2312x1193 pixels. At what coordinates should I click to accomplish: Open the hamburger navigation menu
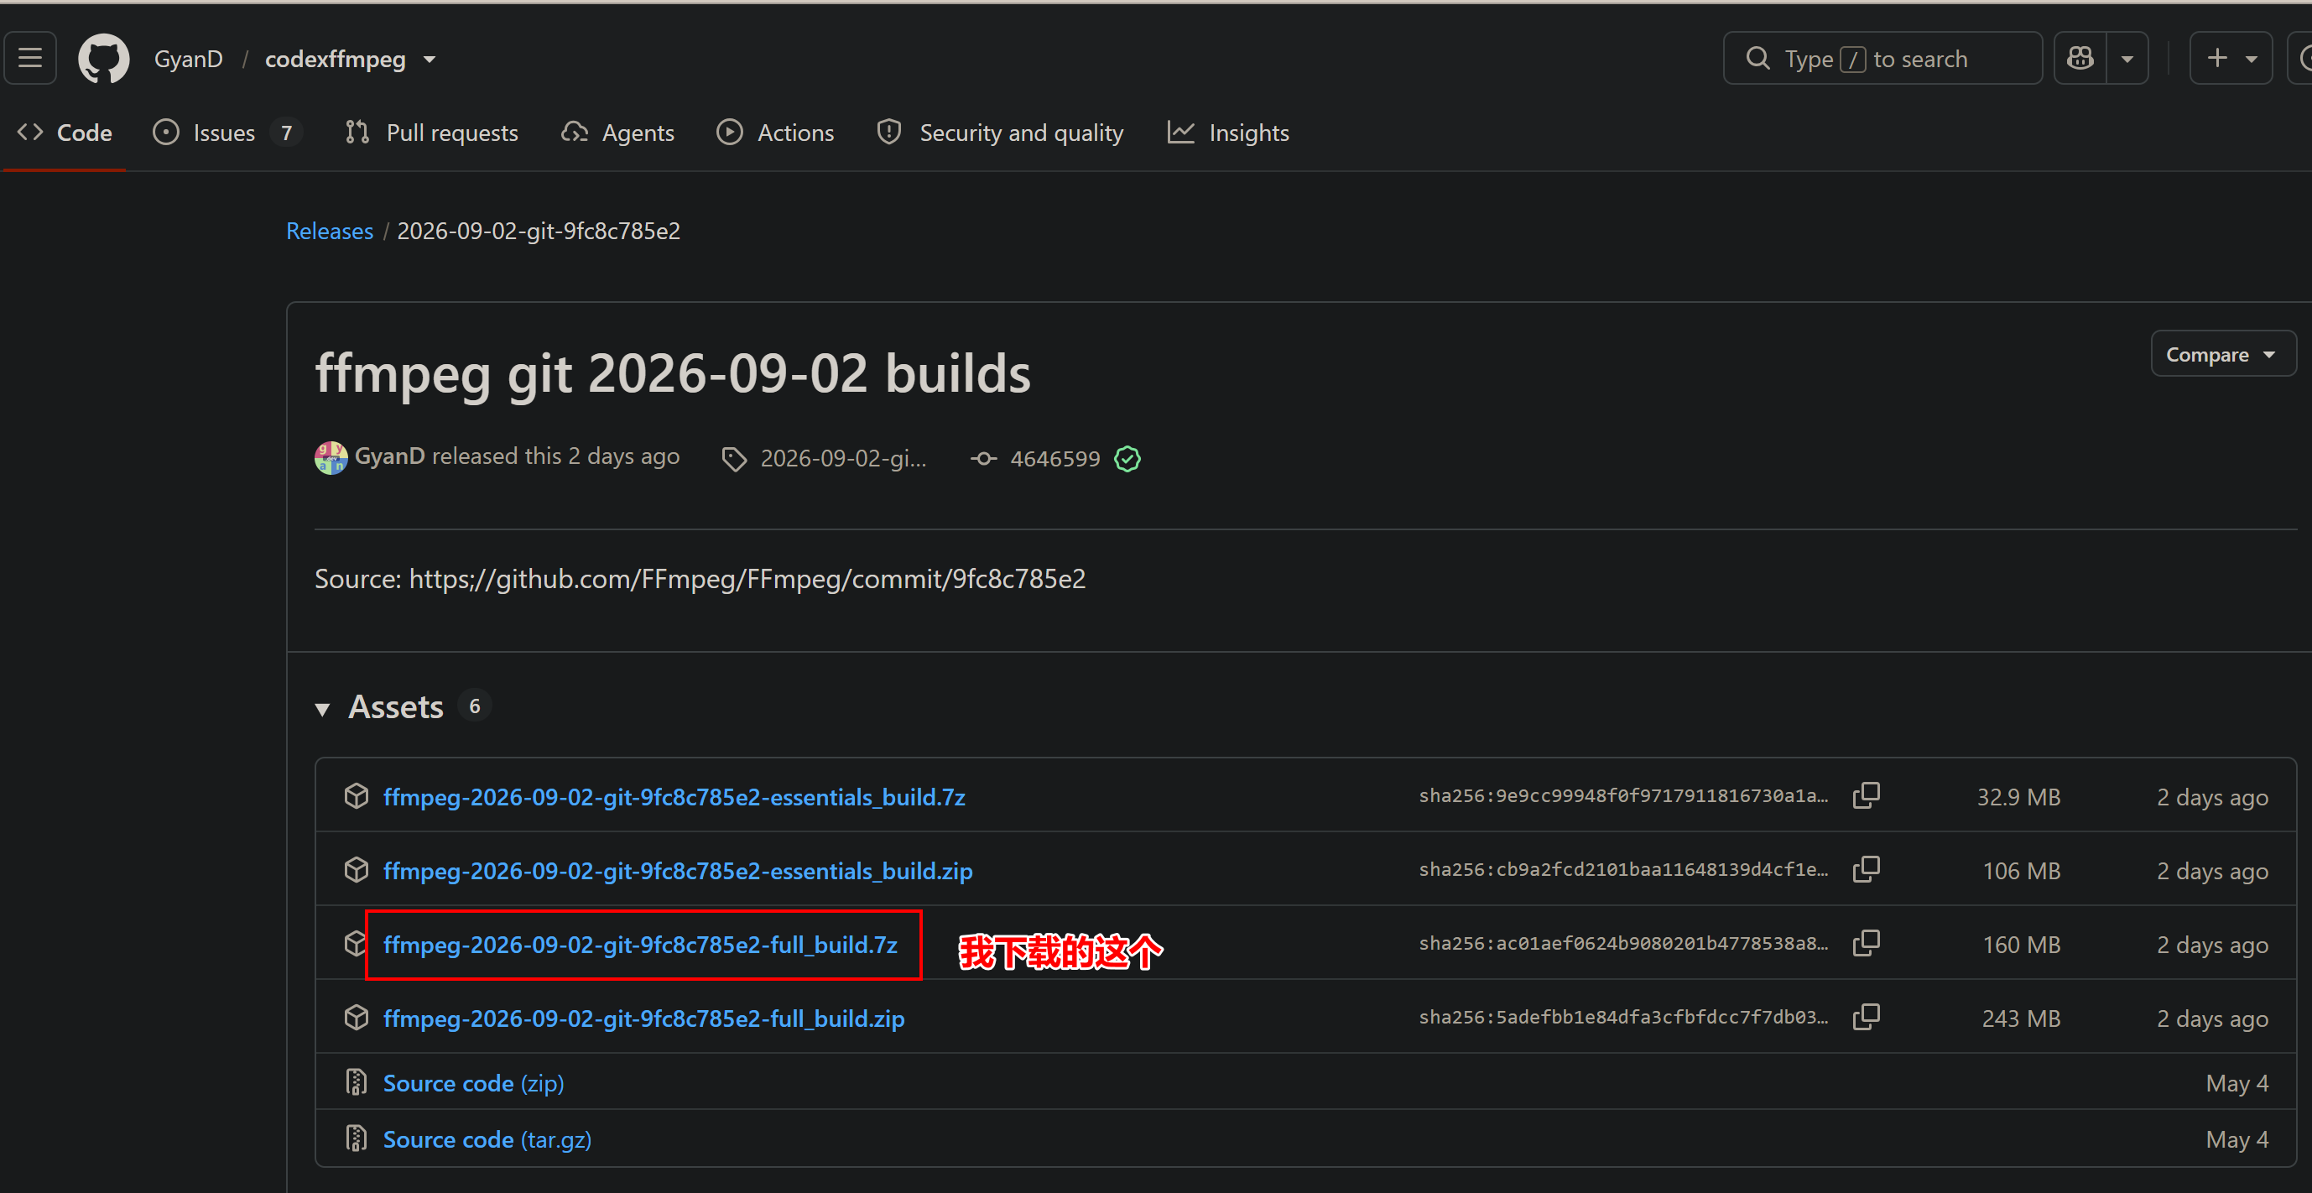tap(30, 59)
